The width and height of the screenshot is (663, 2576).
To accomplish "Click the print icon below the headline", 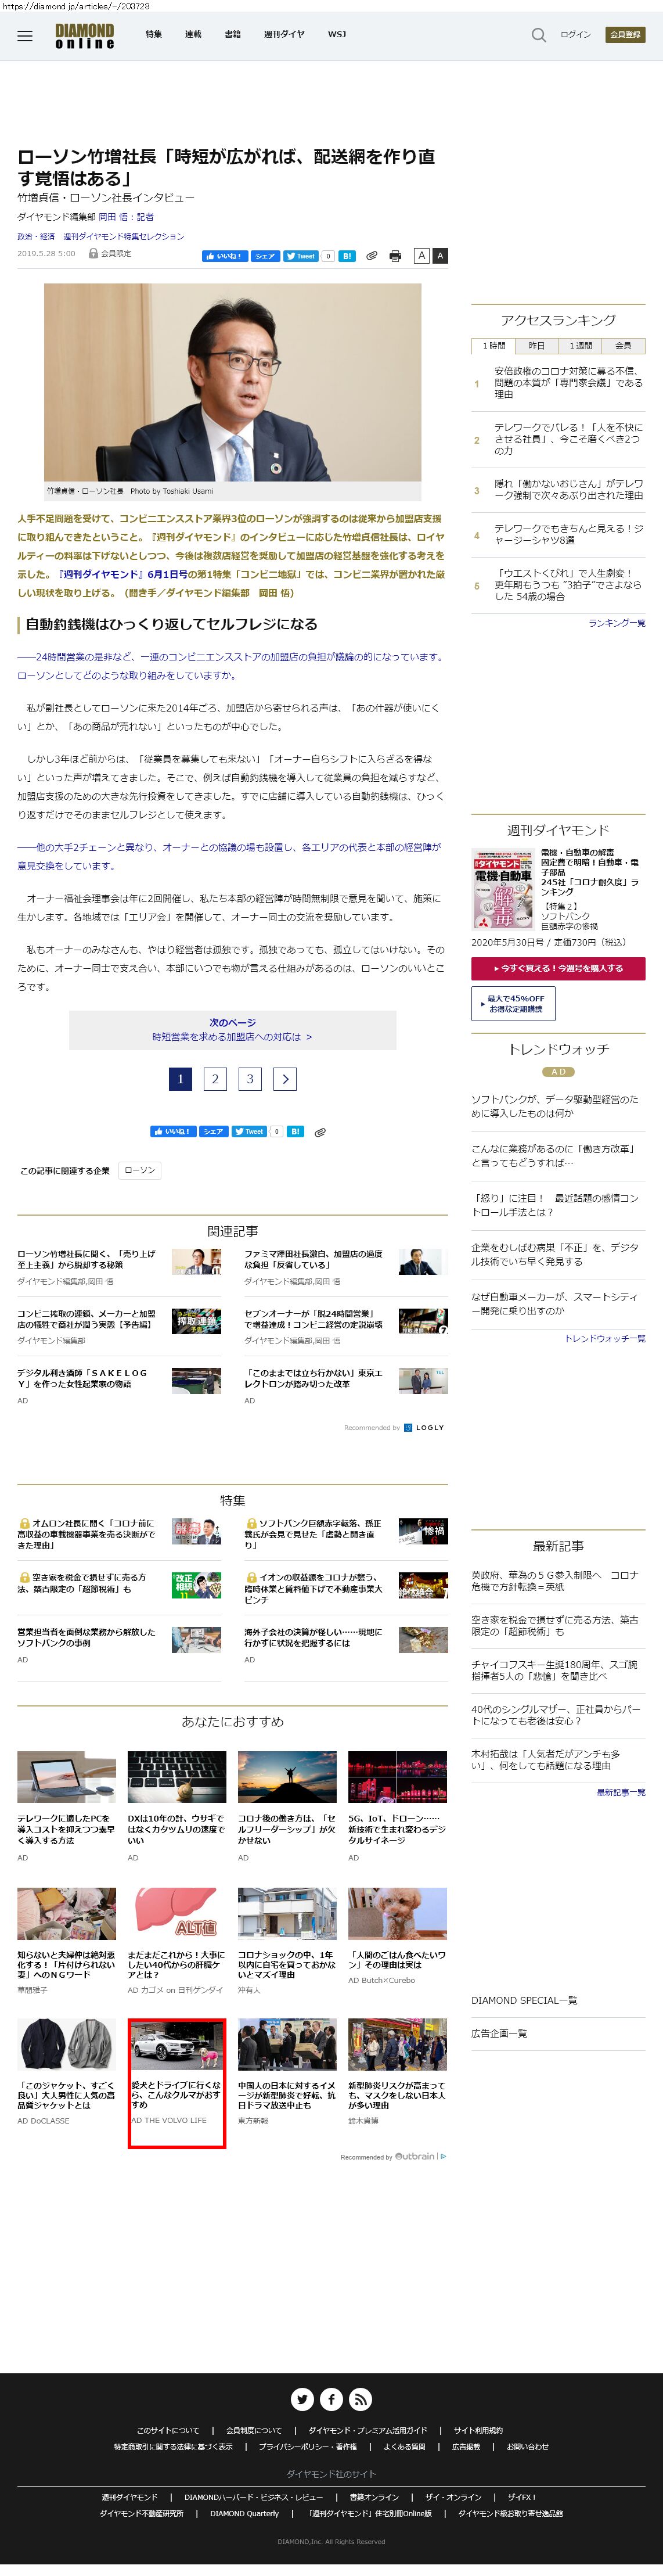I will point(395,256).
